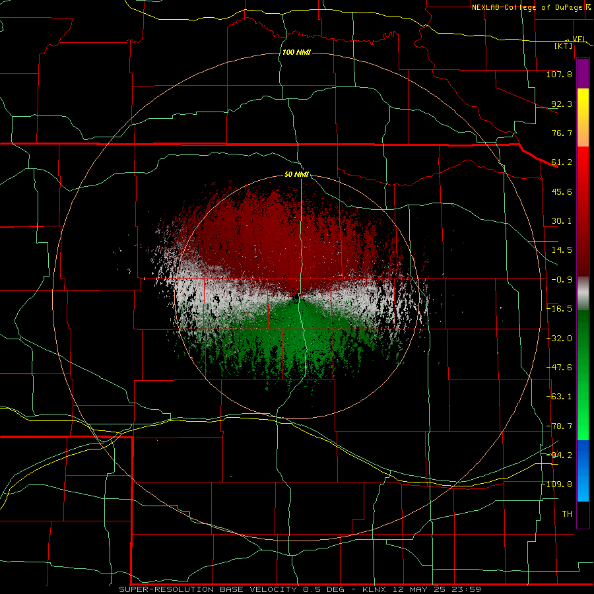Pick the 76.7 value on the velocity scale
Viewport: 594px width, 594px height.
coord(562,133)
